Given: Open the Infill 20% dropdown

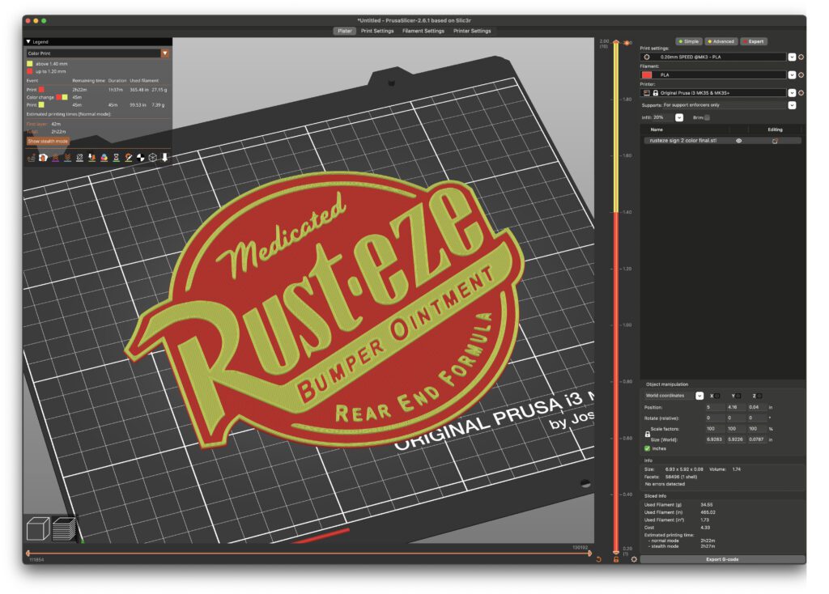Looking at the screenshot, I should 679,118.
